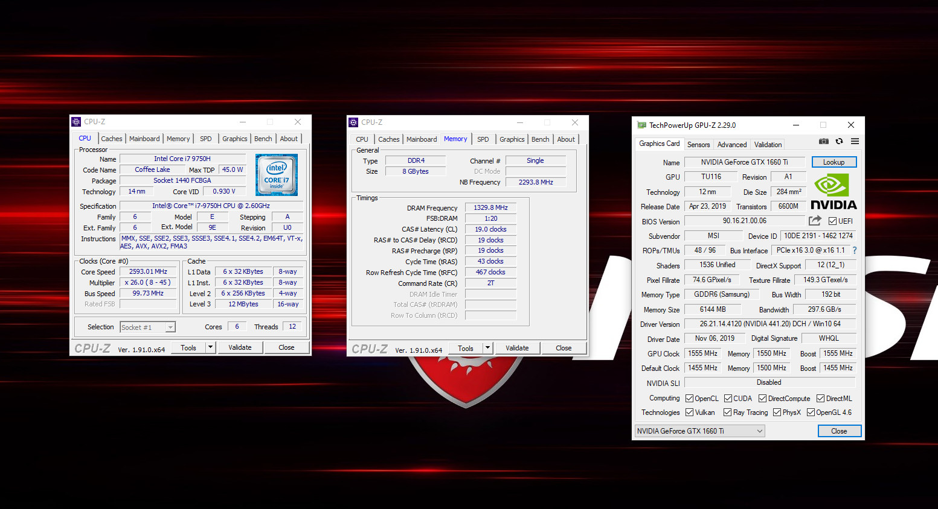The height and width of the screenshot is (509, 938).
Task: Click the Row Refresh Cycle Time 467 clocks value
Action: tap(490, 273)
